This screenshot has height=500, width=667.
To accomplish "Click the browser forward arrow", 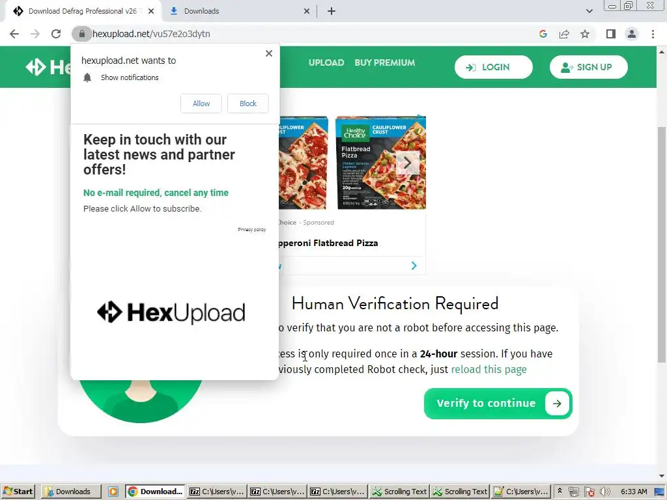I will tap(35, 34).
